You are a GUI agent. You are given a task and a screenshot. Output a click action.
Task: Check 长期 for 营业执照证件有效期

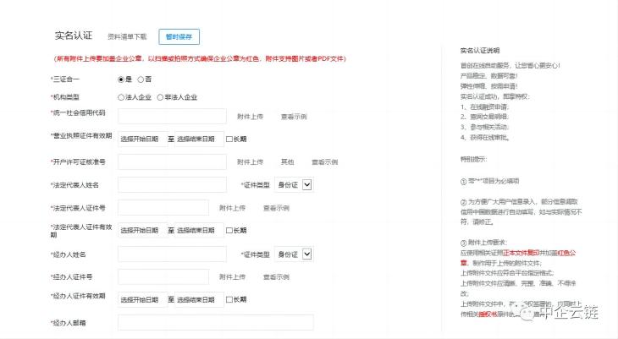click(229, 139)
